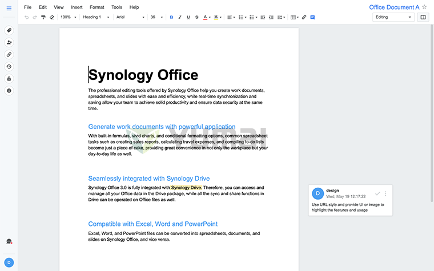The image size is (434, 271).
Task: Toggle the side panel layout button
Action: [423, 17]
